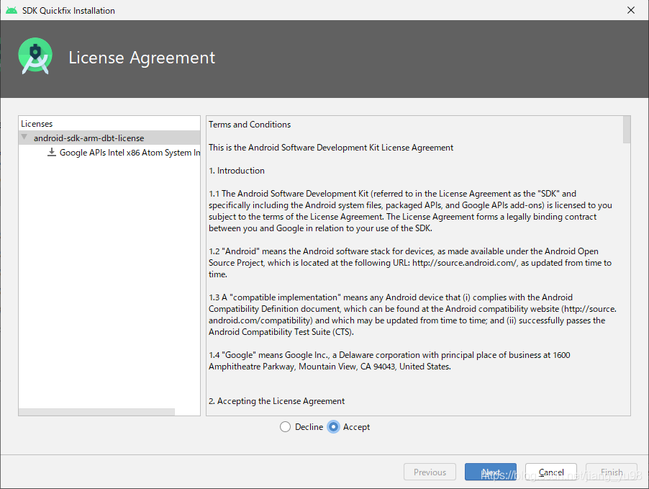Click the disabled Finish button
This screenshot has width=649, height=489.
[x=612, y=472]
